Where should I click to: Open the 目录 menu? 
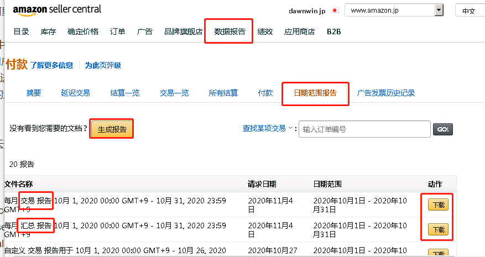point(22,32)
